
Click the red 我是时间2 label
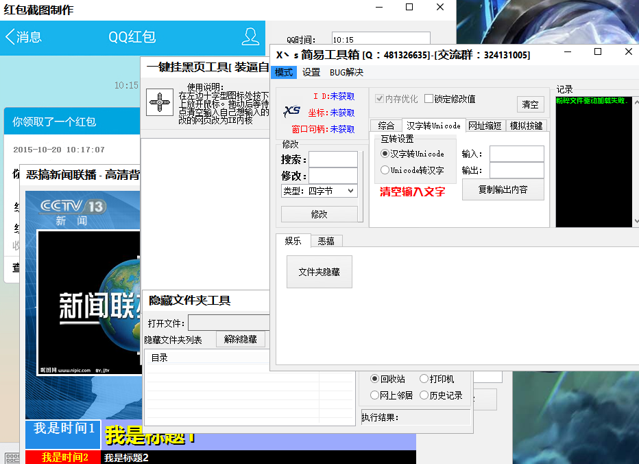click(x=64, y=457)
